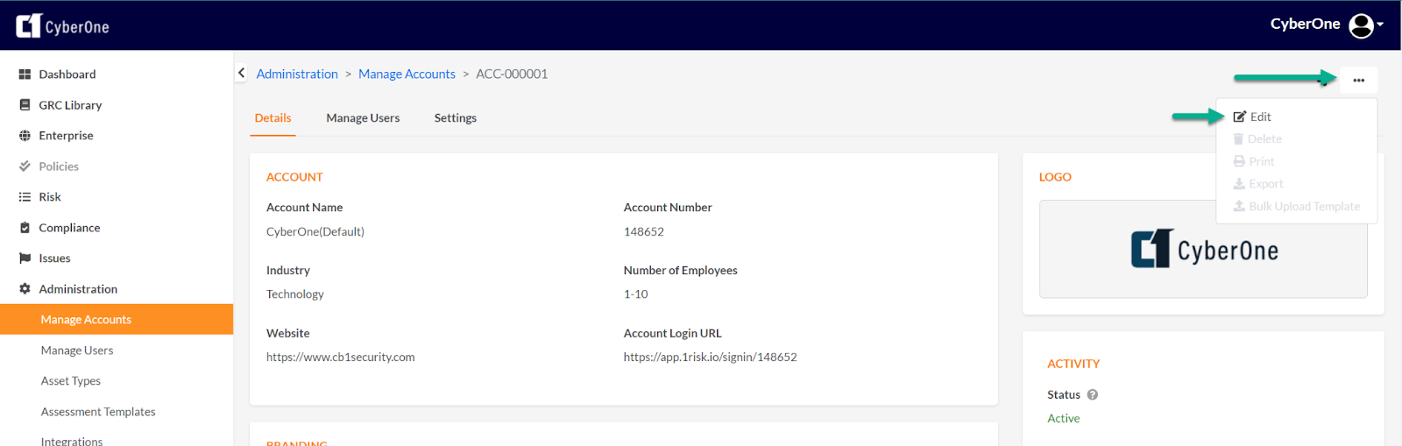Viewport: 1402px width, 446px height.
Task: Click the Policies checkmark icon
Action: coord(25,166)
